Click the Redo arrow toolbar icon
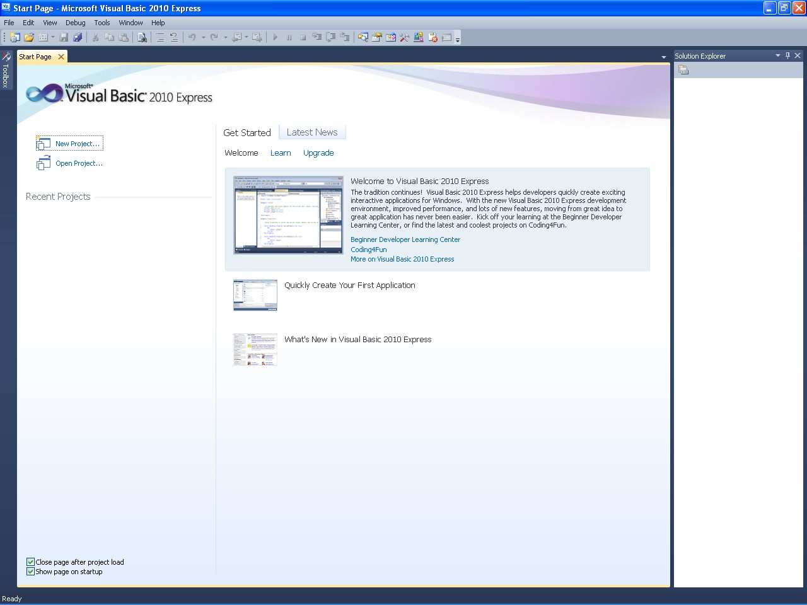 click(x=214, y=37)
